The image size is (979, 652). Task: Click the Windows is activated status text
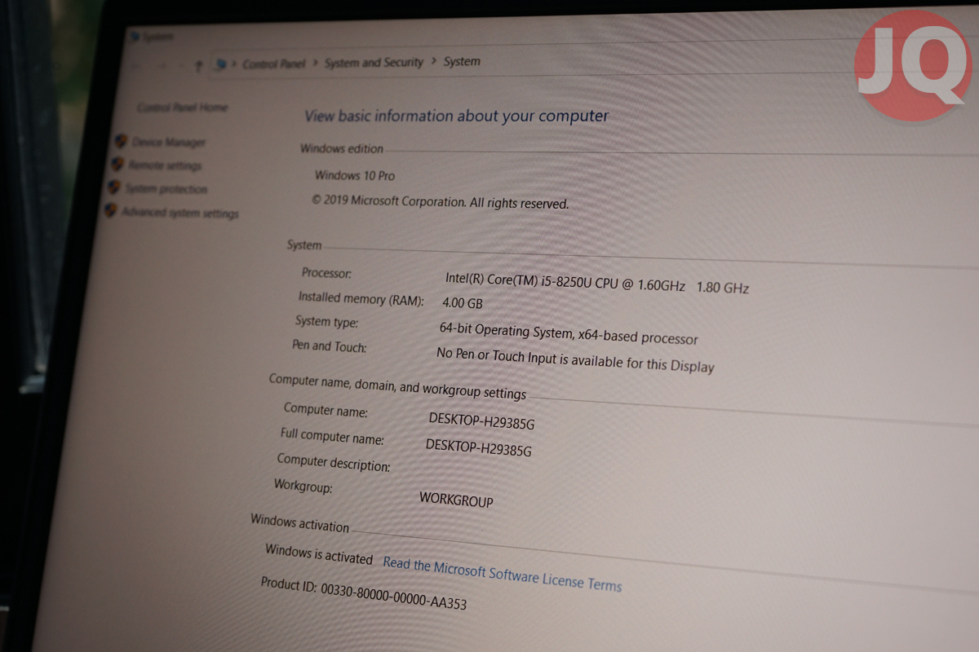[x=319, y=553]
